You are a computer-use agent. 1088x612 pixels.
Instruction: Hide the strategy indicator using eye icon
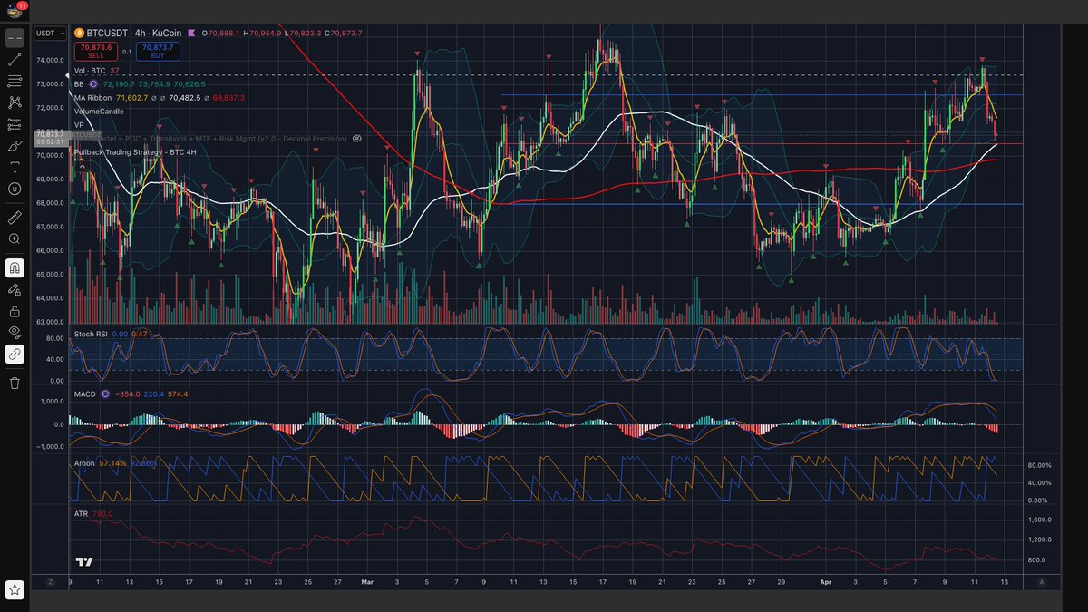pos(357,139)
